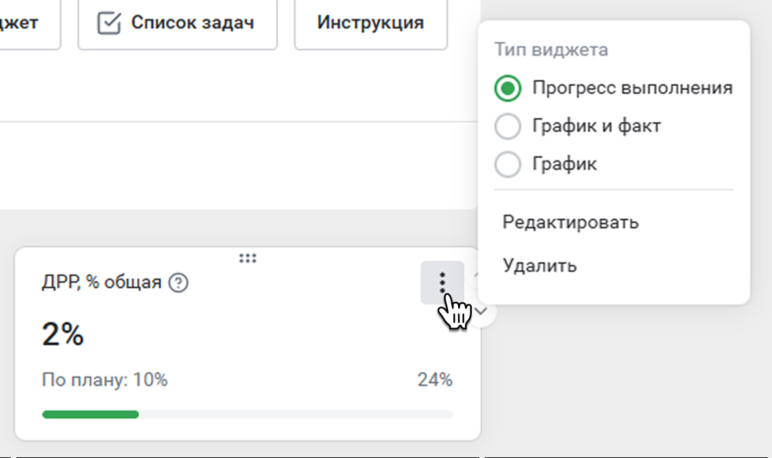Select Удалить in the widget menu
Image resolution: width=772 pixels, height=458 pixels.
pyautogui.click(x=540, y=265)
